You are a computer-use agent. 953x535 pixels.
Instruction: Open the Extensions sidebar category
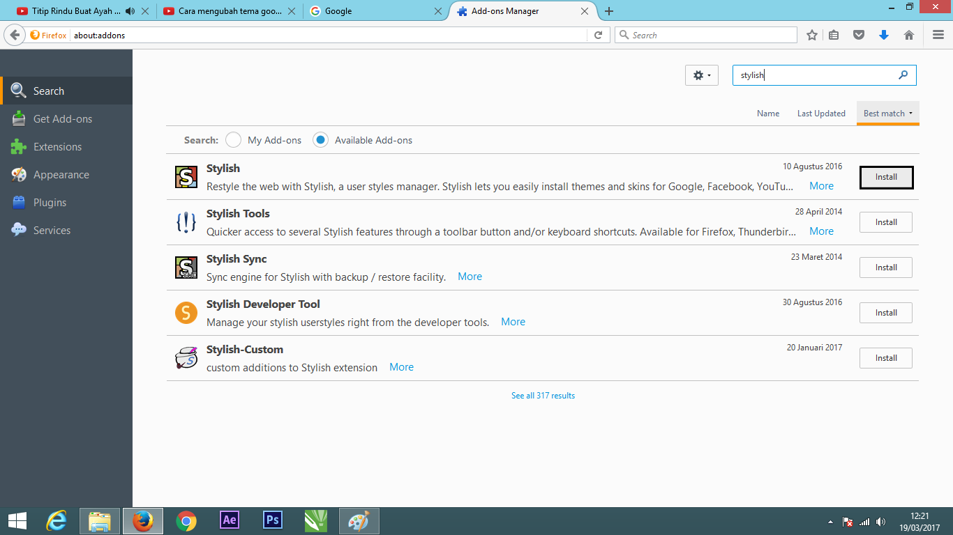click(66, 147)
